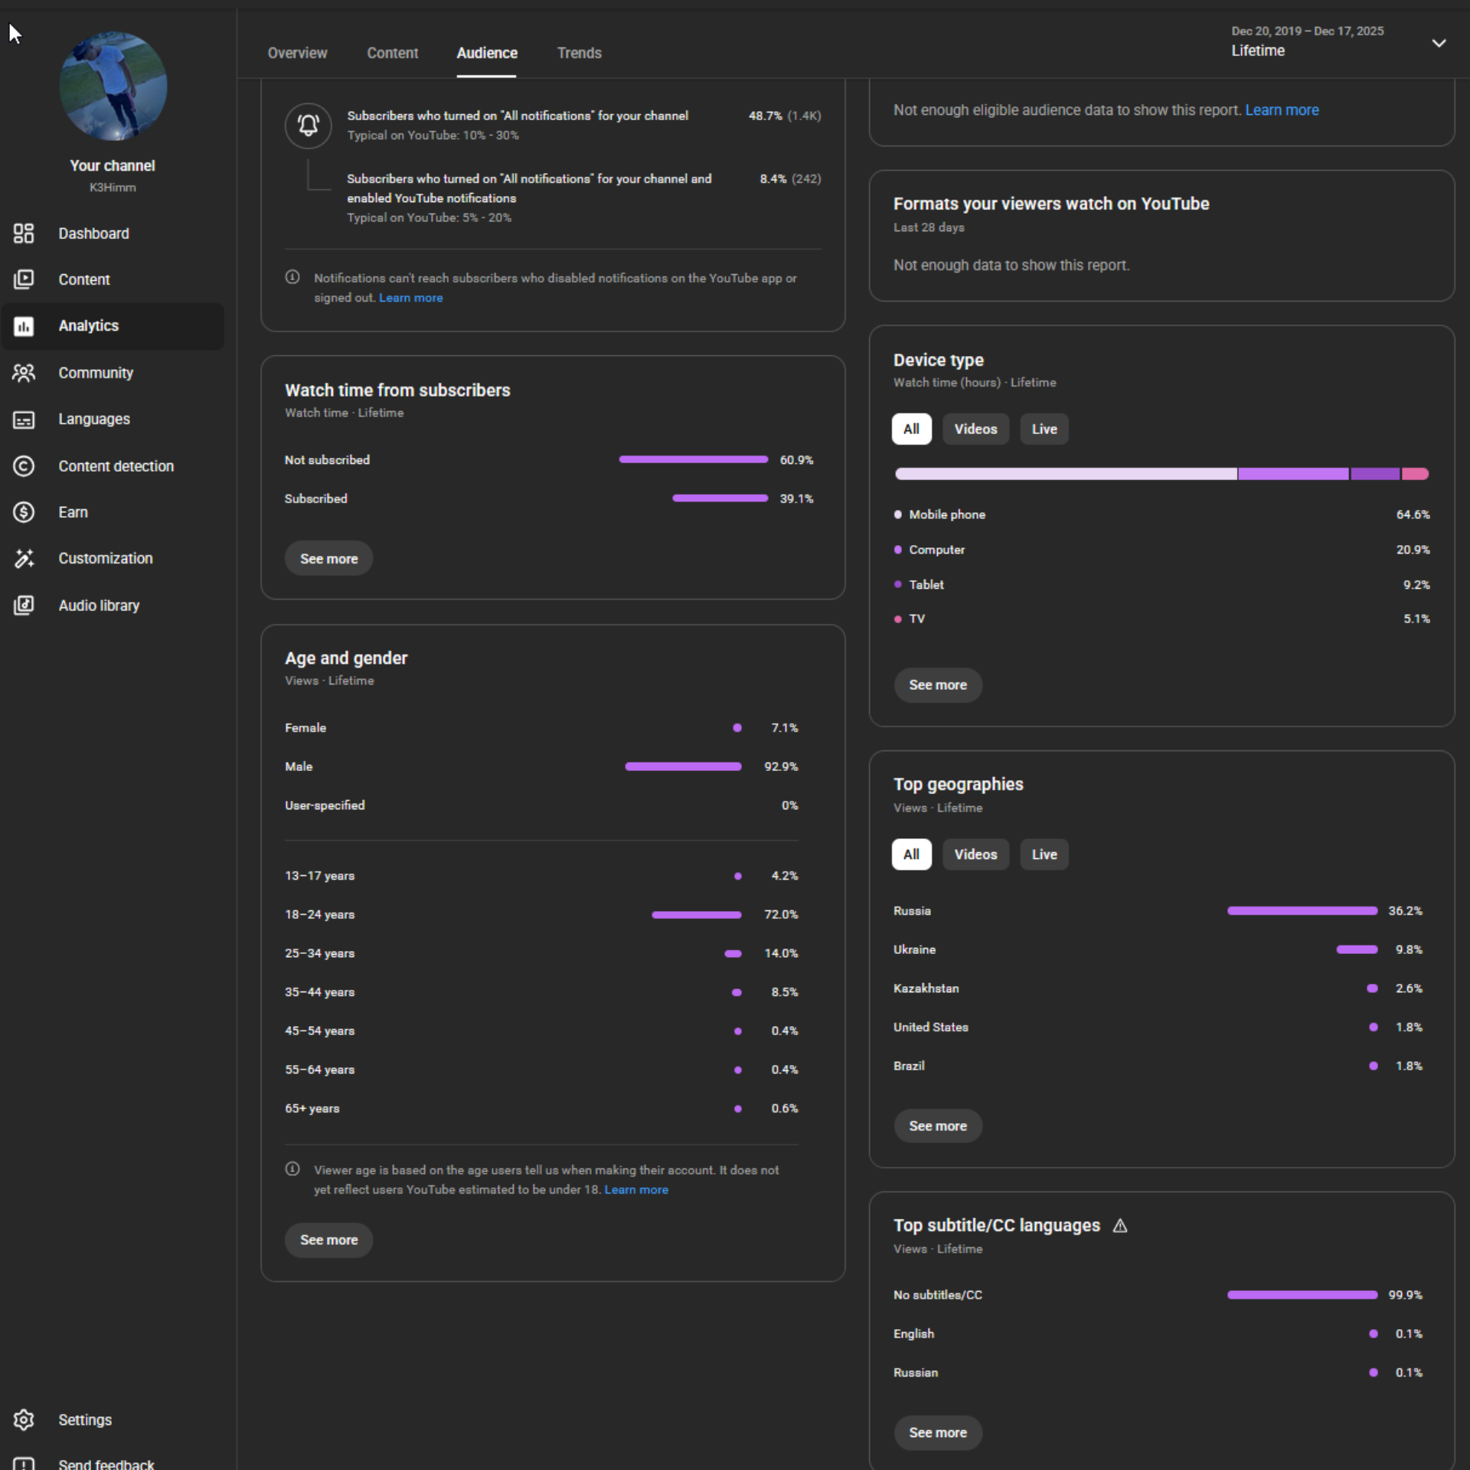Click the Mobile phone segment of device bar

[x=1066, y=474]
